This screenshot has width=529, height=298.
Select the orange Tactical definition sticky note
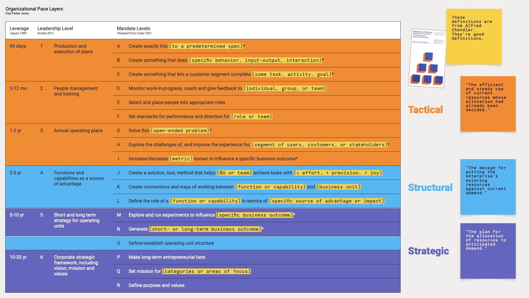coord(488,103)
